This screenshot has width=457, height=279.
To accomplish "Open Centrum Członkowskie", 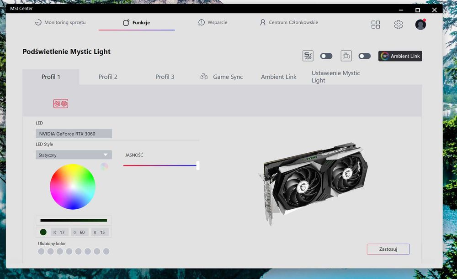I will tap(289, 22).
